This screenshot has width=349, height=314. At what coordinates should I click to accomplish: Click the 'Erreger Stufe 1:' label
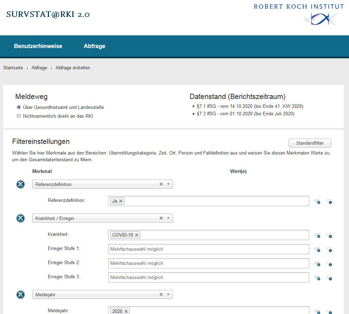64,249
